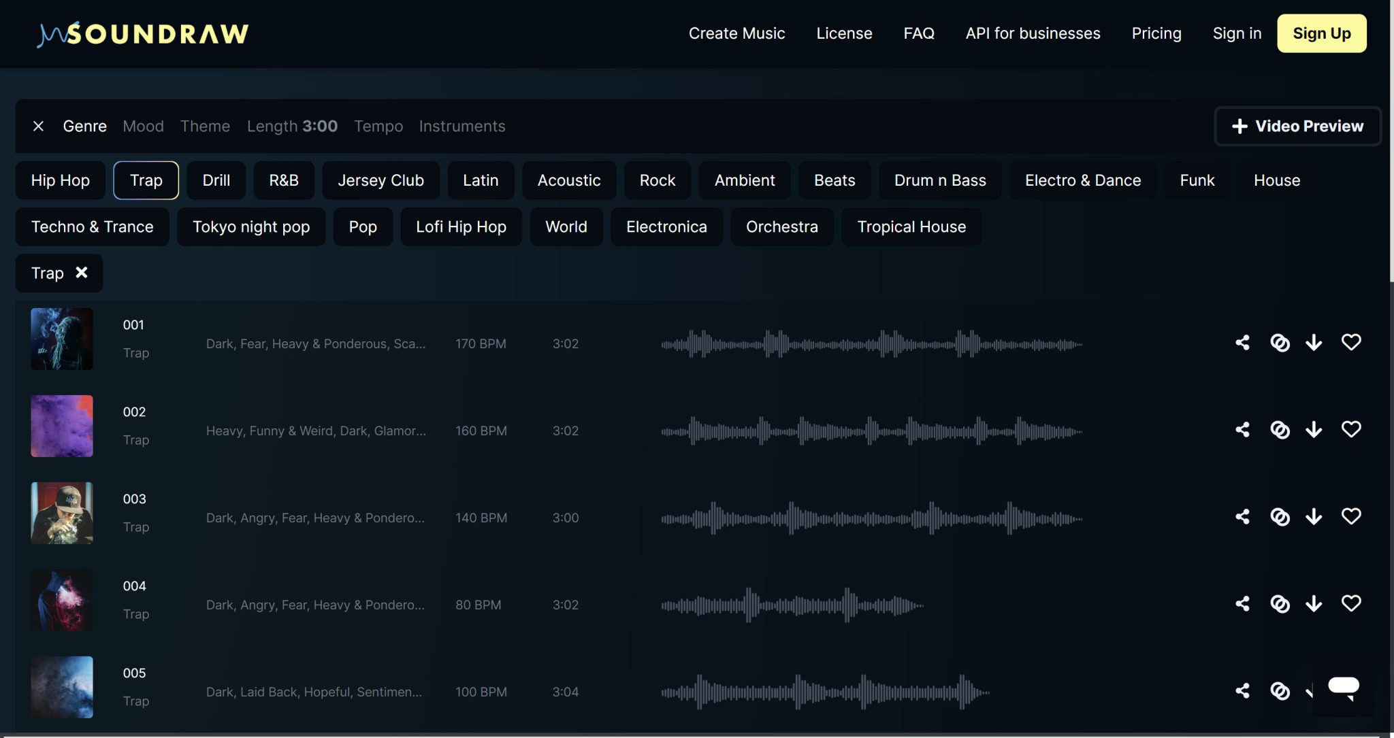Open the chat support bubble
The image size is (1394, 738).
[1343, 686]
